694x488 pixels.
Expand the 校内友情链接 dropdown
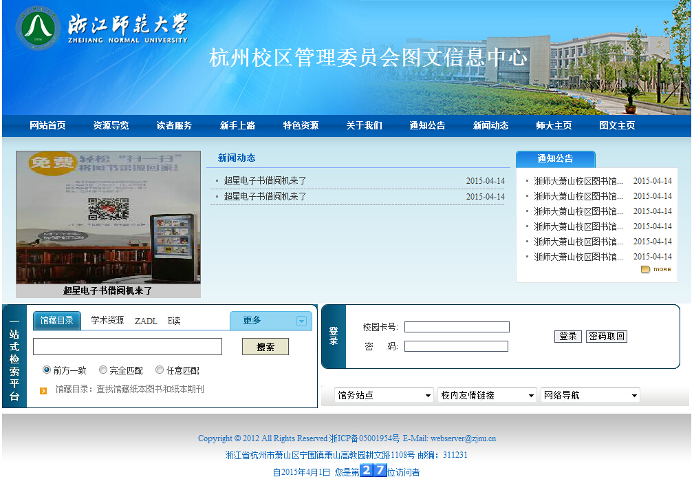point(487,395)
